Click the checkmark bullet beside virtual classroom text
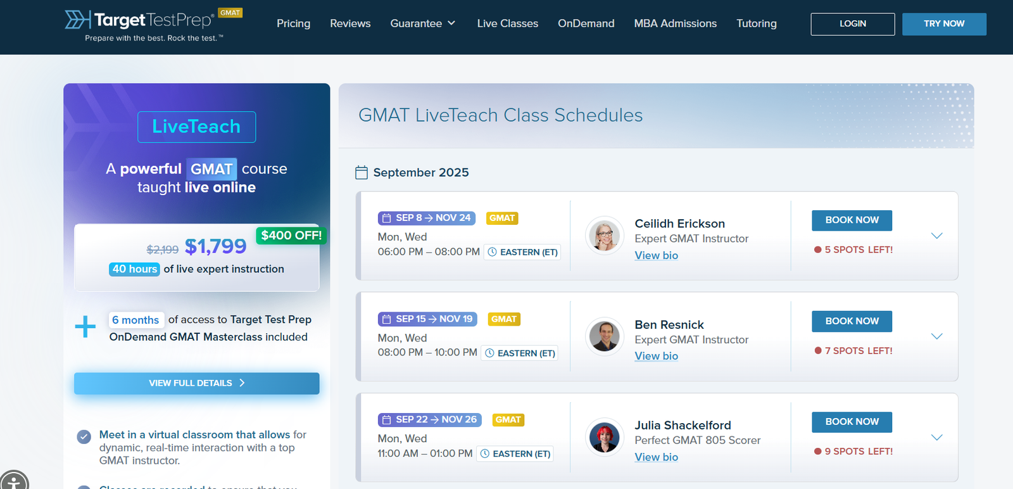This screenshot has height=489, width=1013. point(84,437)
